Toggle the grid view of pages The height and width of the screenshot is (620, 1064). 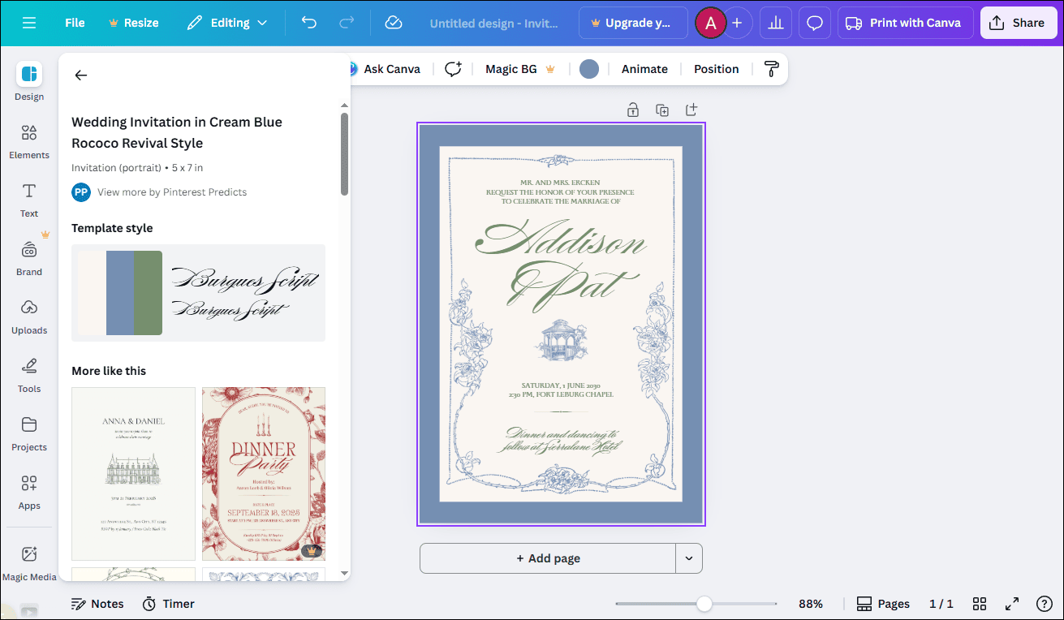[x=980, y=604]
